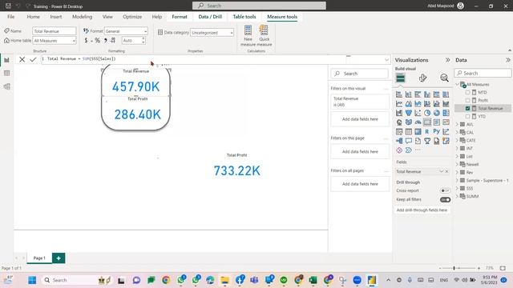Open Model view in left sidebar
513x288 pixels.
pos(6,86)
